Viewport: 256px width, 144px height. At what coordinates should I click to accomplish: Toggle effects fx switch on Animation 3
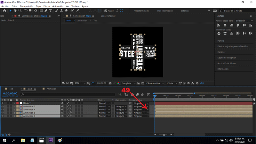click(x=71, y=116)
